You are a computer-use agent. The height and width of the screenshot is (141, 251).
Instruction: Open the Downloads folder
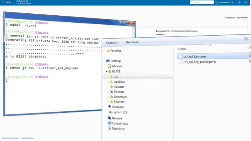point(119,97)
